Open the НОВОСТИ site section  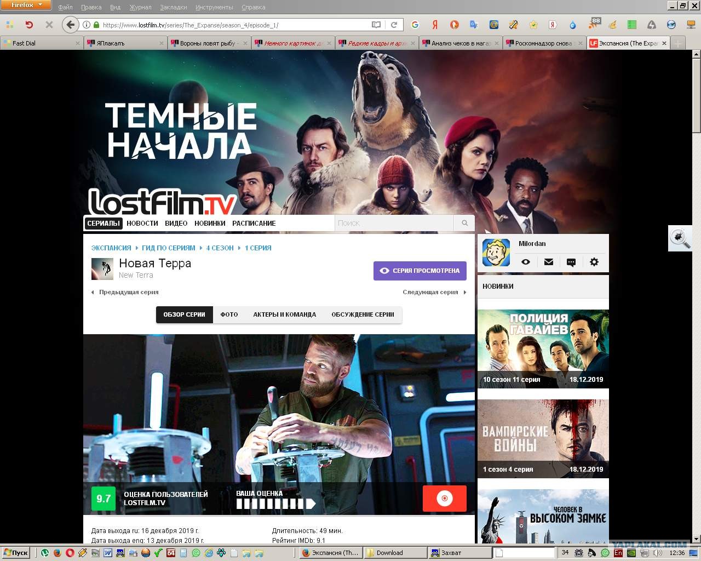coord(142,223)
